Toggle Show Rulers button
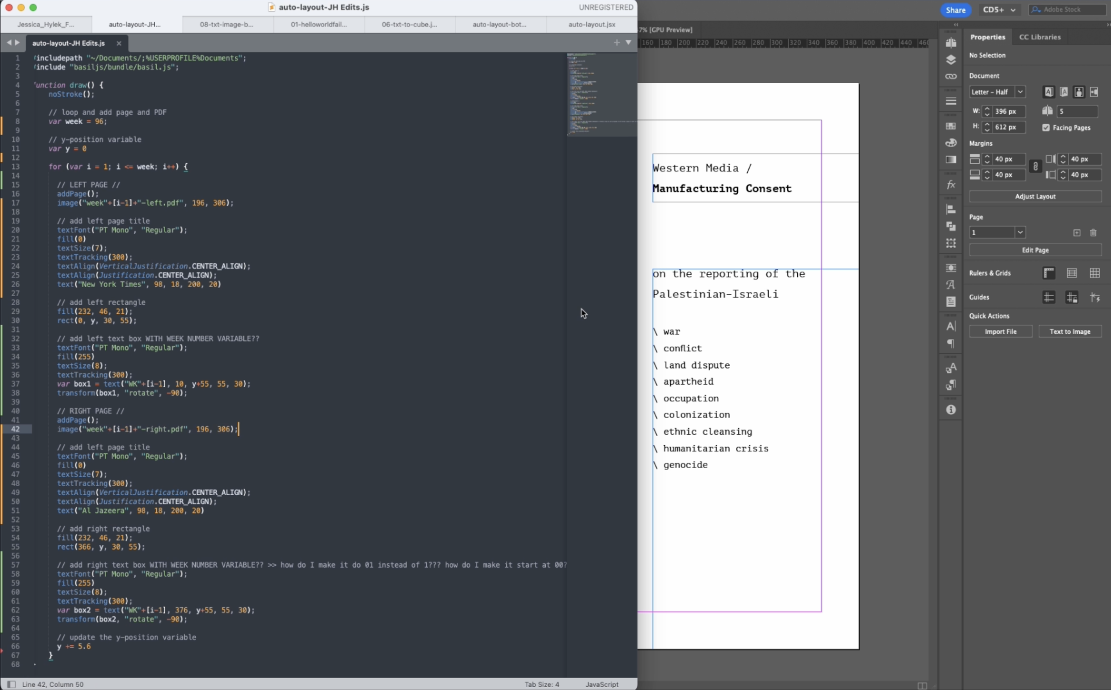Viewport: 1111px width, 690px height. tap(1049, 273)
